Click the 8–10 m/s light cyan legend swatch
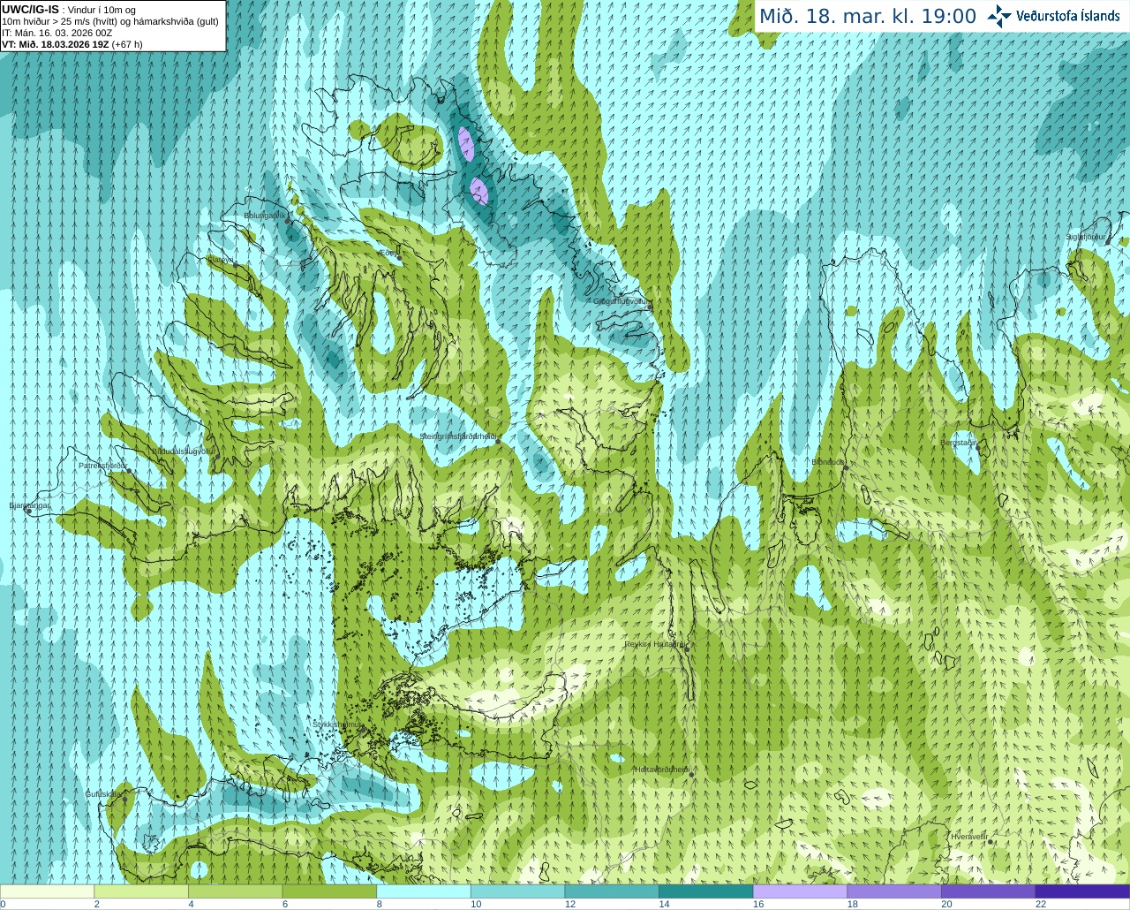Screen dimensions: 1130x910 tap(423, 891)
